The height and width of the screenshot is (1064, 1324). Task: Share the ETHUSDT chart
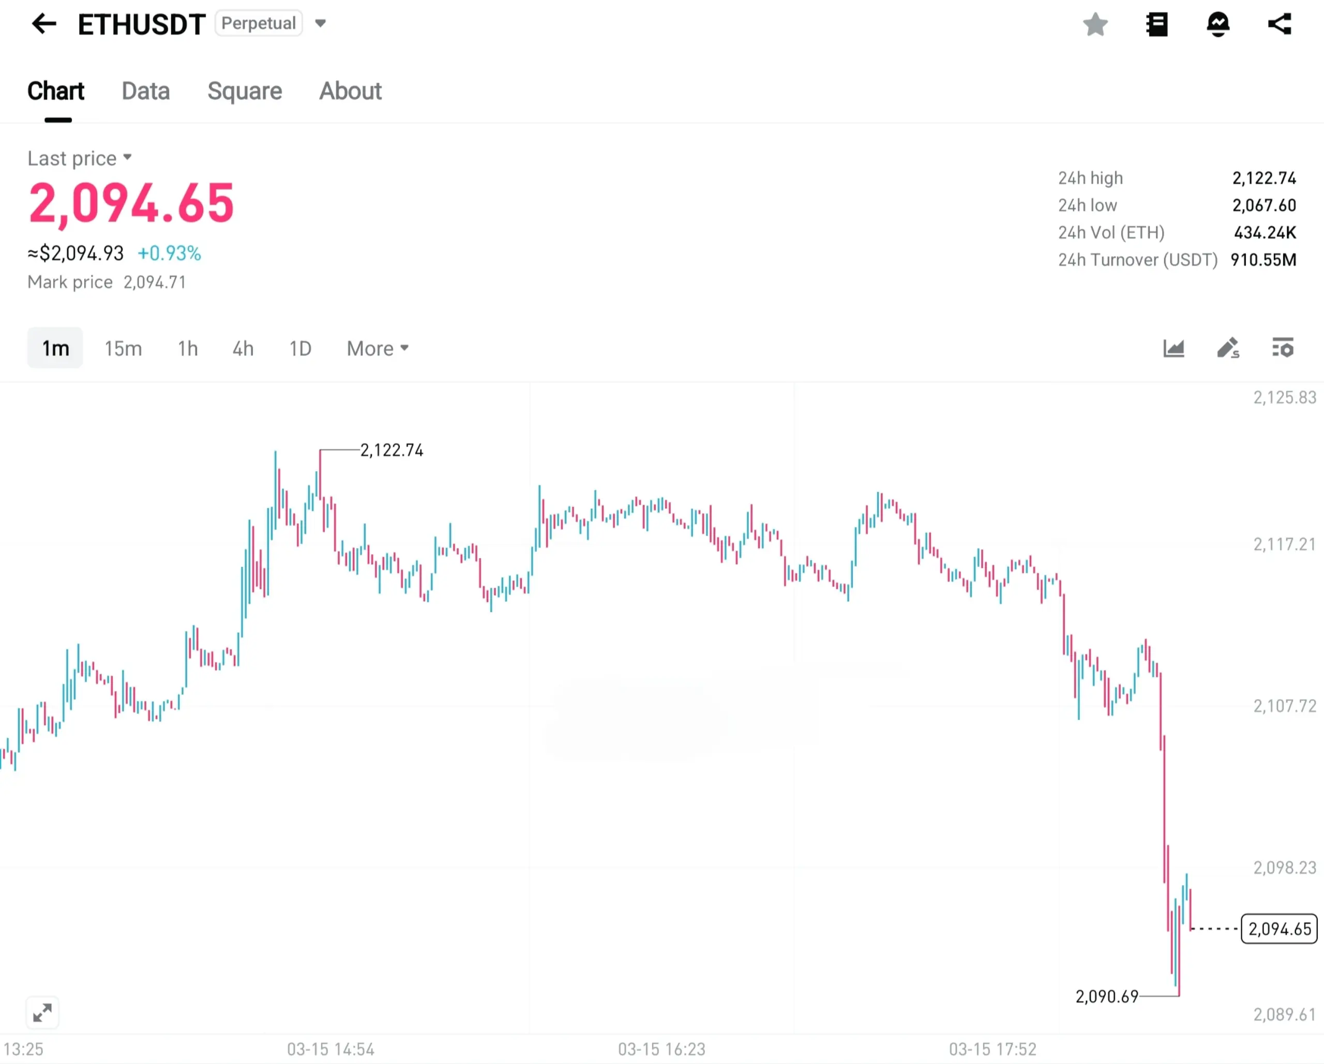click(1280, 25)
